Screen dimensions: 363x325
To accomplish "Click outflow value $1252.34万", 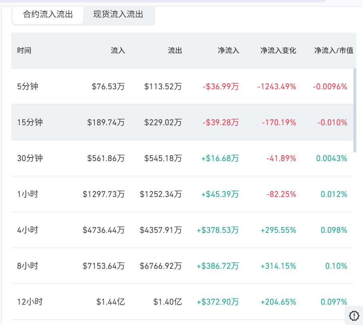I will pyautogui.click(x=161, y=194).
